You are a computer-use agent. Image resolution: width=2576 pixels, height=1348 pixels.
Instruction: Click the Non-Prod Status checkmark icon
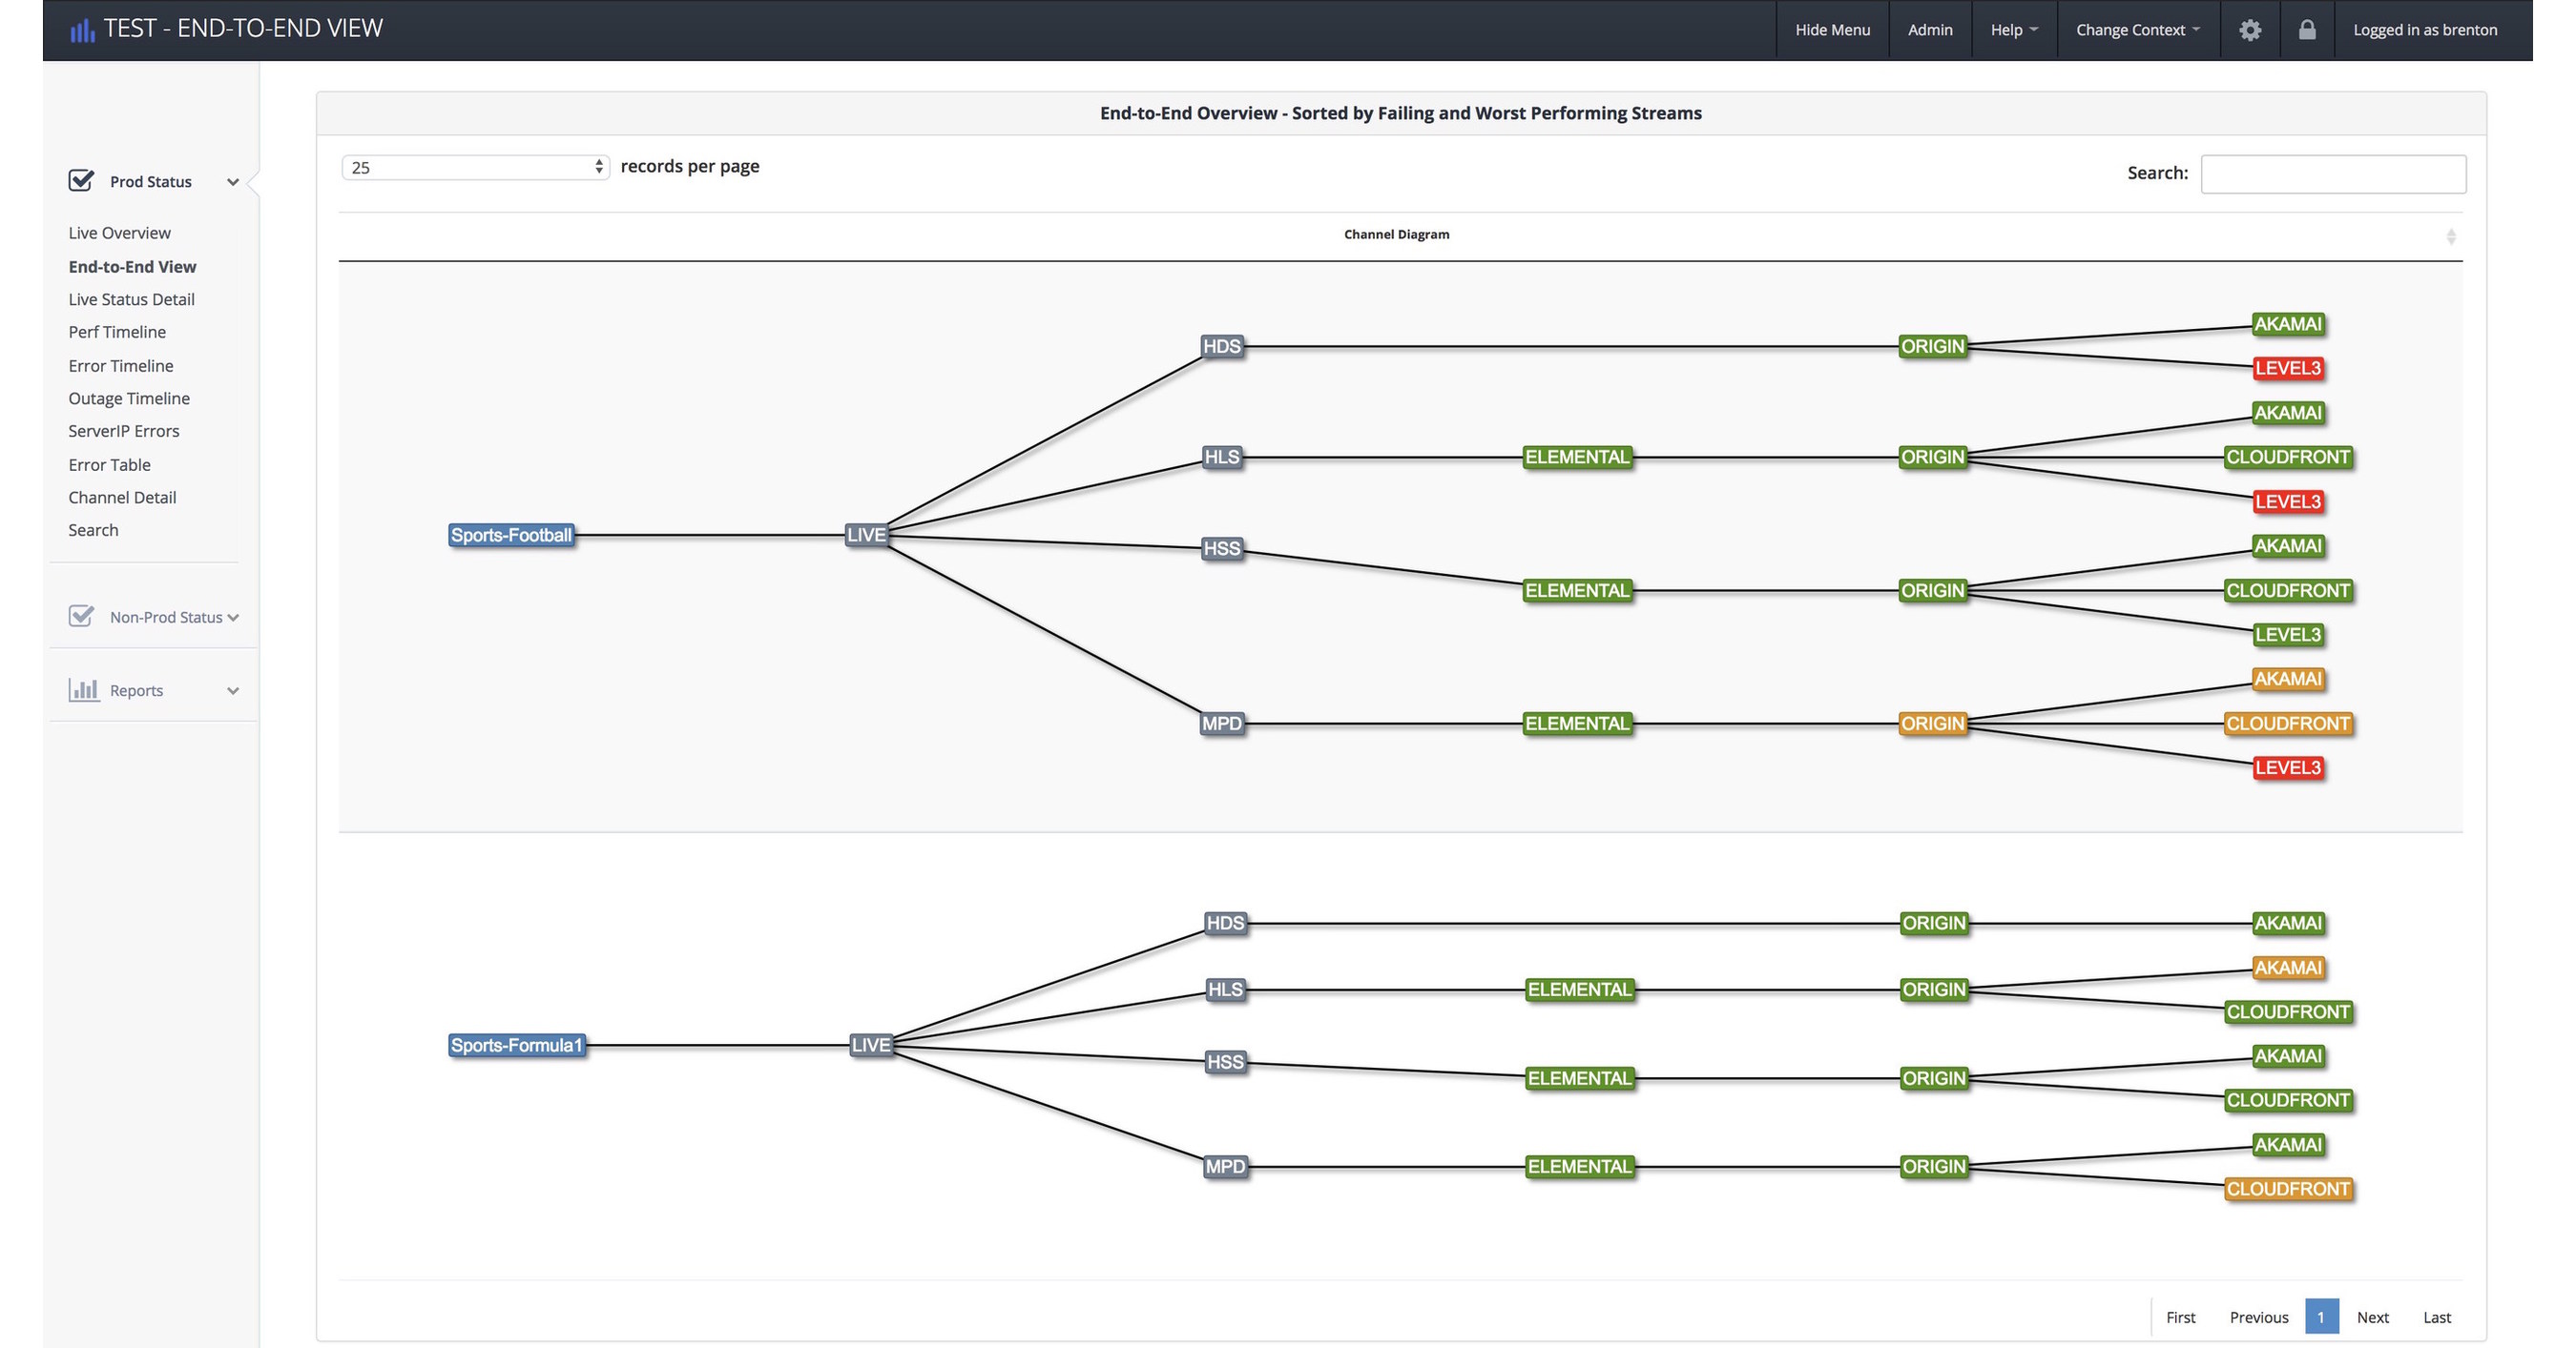pos(81,616)
